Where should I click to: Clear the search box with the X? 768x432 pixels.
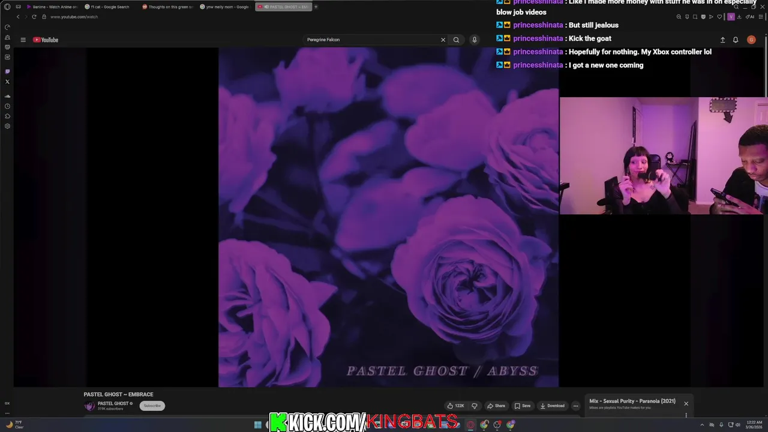(x=443, y=40)
